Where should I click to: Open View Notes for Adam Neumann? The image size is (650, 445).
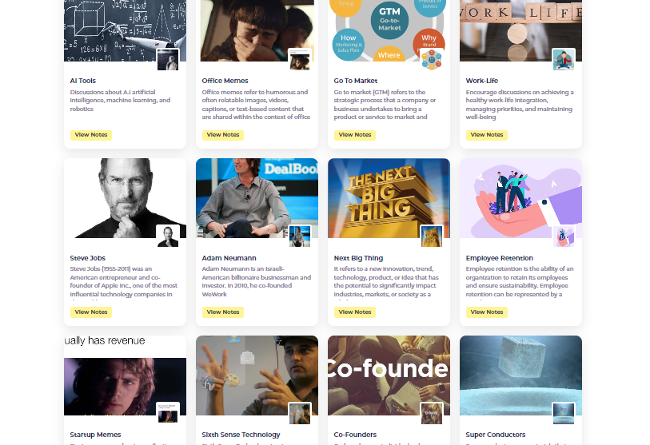pos(222,312)
